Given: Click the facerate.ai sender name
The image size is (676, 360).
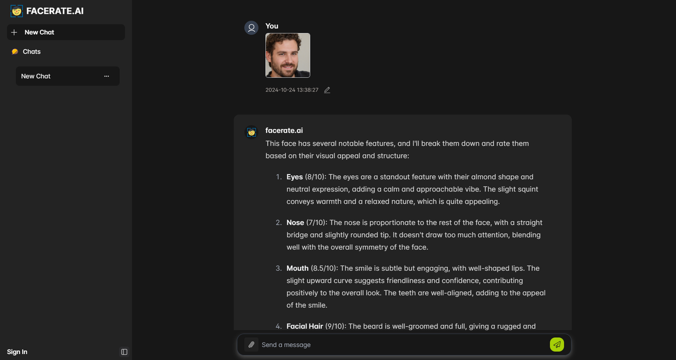Looking at the screenshot, I should pos(284,130).
